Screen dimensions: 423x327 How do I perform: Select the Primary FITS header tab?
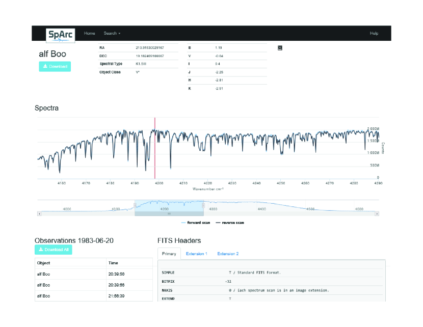(169, 254)
